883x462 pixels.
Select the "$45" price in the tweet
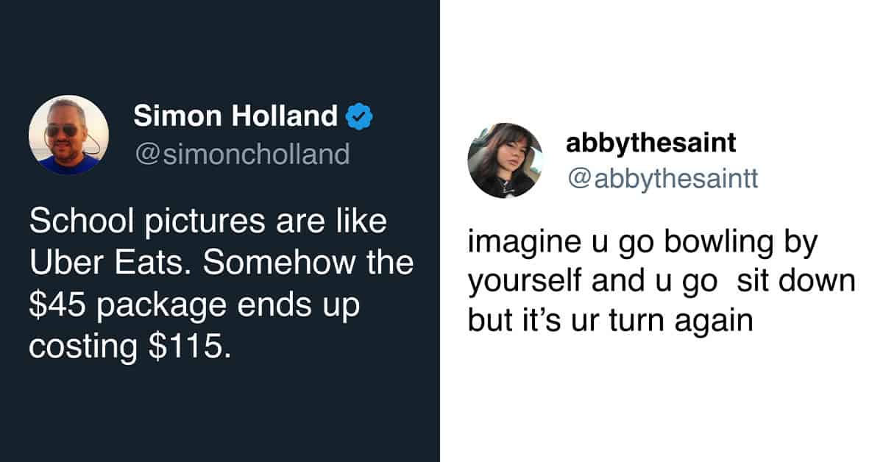(56, 306)
